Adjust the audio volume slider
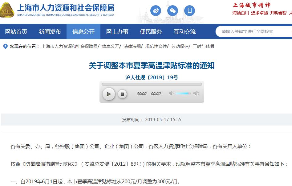This screenshot has width=292, height=186. pos(183,93)
